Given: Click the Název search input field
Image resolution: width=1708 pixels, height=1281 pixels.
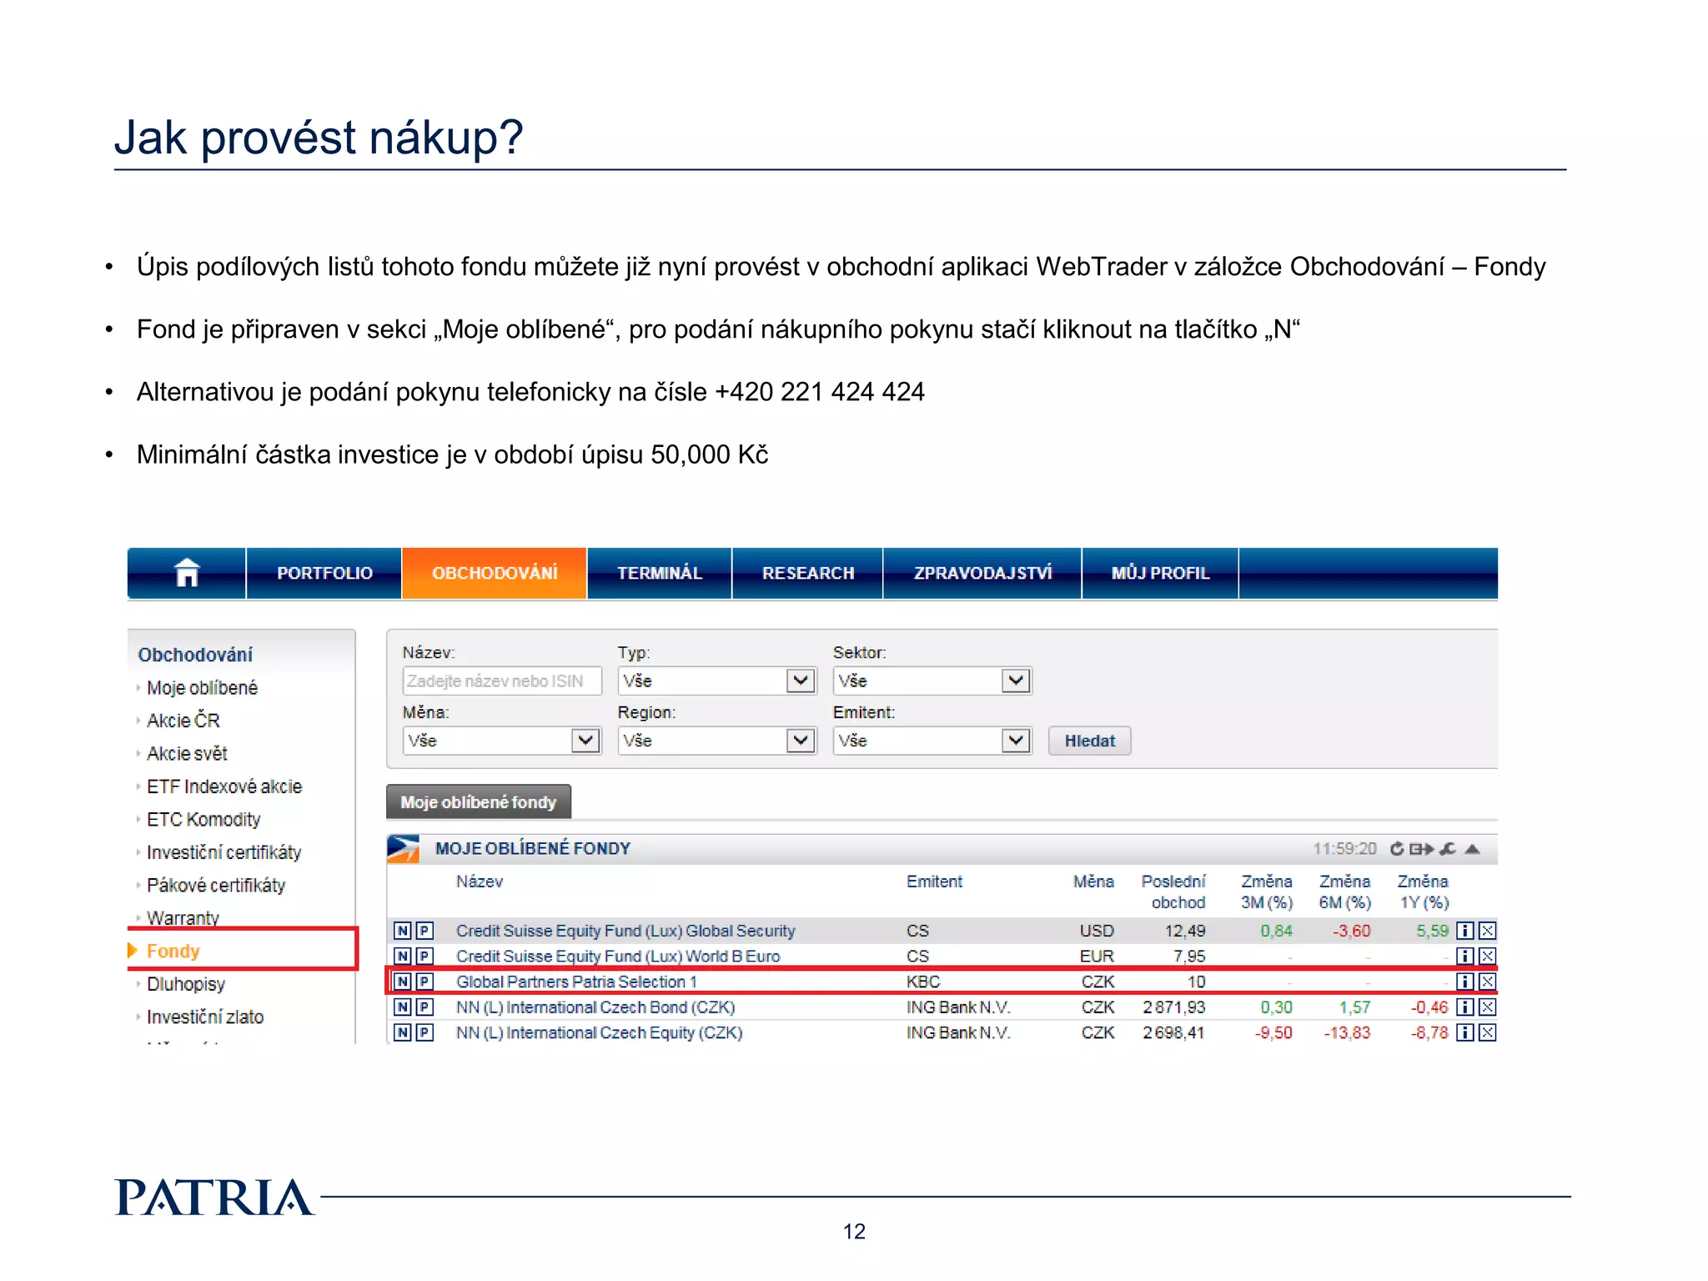Looking at the screenshot, I should pos(501,681).
